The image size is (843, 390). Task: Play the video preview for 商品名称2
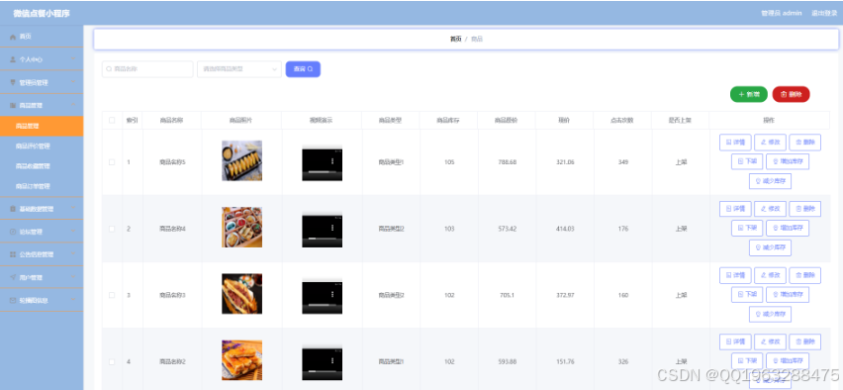click(x=322, y=363)
